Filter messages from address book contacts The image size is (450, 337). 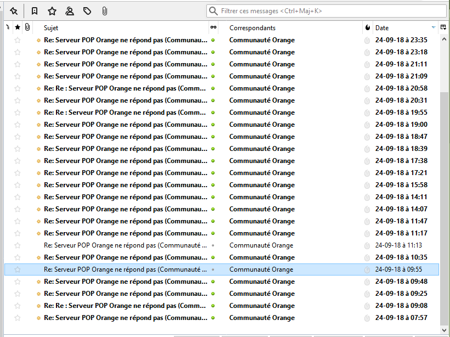point(70,10)
